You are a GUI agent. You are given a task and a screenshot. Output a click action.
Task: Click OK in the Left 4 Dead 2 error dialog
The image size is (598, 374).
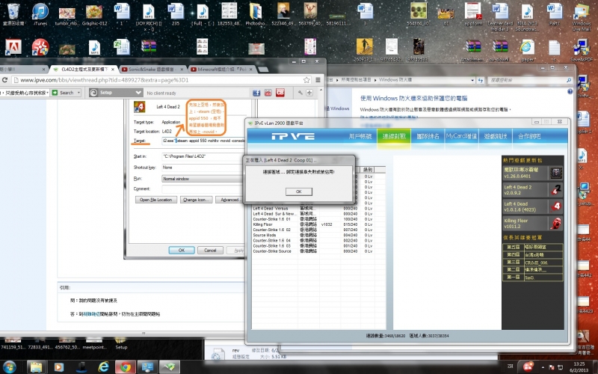298,191
